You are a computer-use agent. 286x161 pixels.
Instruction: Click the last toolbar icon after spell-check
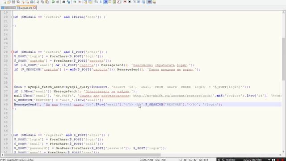(x=154, y=2)
